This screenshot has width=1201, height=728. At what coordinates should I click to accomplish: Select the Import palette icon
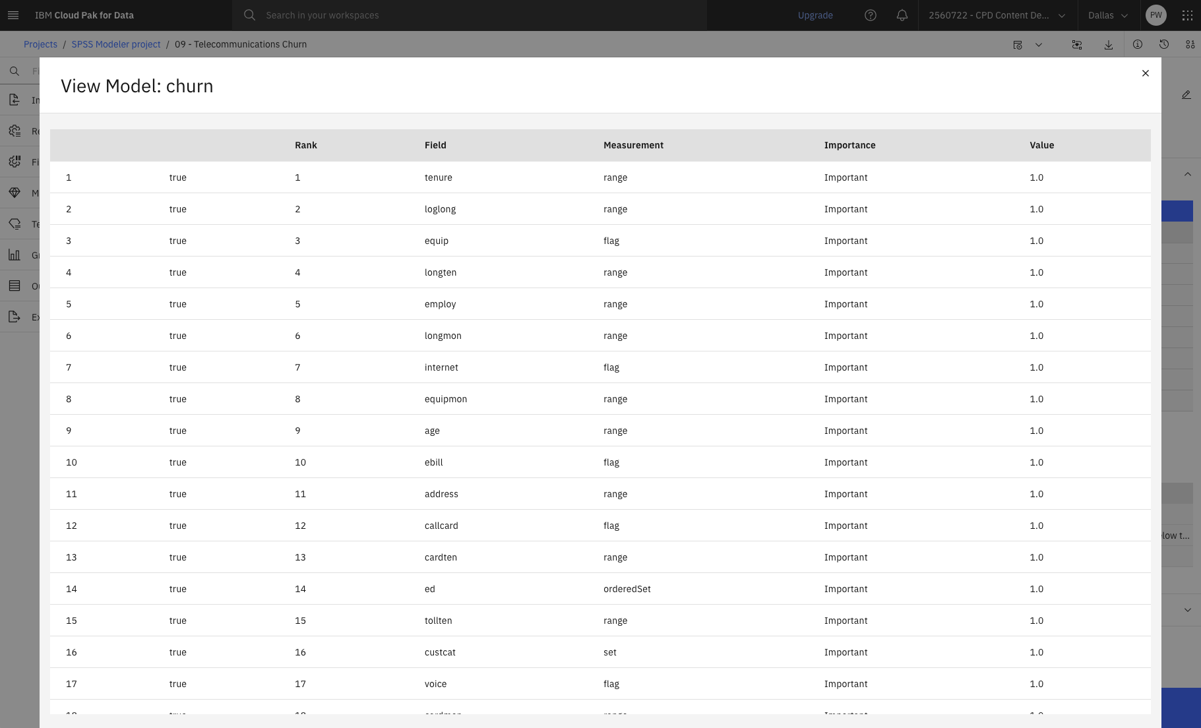tap(15, 100)
